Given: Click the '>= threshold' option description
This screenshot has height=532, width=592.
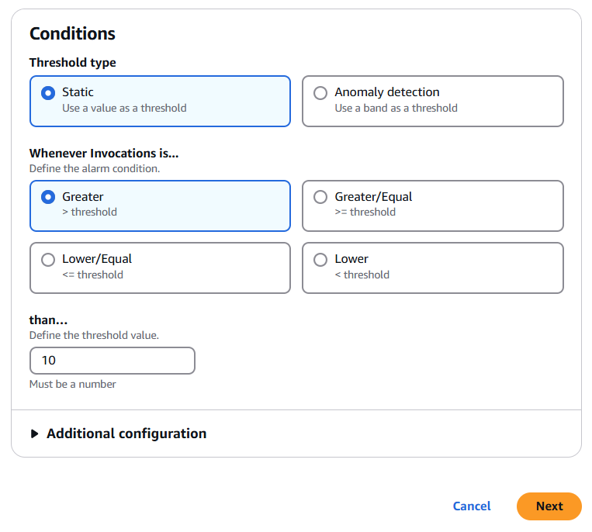Looking at the screenshot, I should pyautogui.click(x=365, y=212).
